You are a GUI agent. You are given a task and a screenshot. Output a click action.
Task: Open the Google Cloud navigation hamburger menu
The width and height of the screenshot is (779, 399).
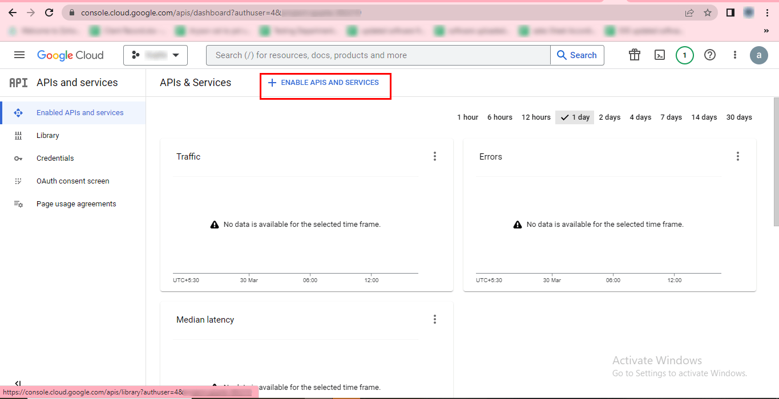(x=19, y=55)
